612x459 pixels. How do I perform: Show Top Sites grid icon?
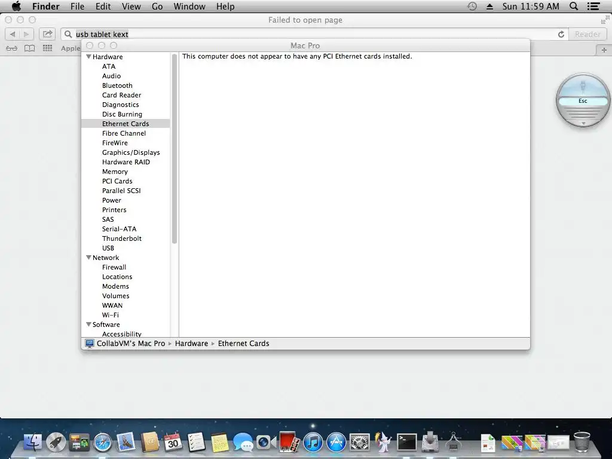47,48
